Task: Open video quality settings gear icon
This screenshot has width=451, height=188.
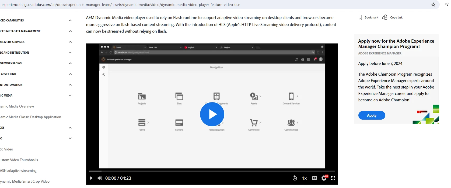Action: pos(324,178)
